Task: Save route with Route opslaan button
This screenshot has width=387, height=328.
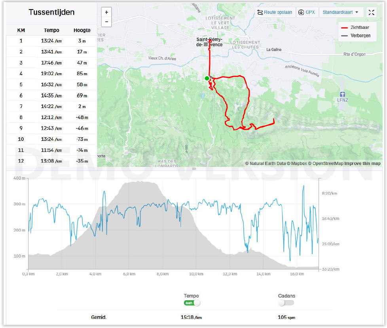Action: coord(275,12)
